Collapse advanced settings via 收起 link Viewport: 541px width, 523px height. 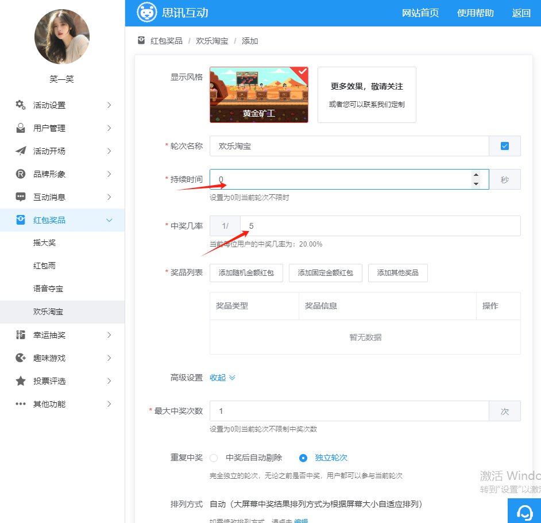(x=222, y=378)
